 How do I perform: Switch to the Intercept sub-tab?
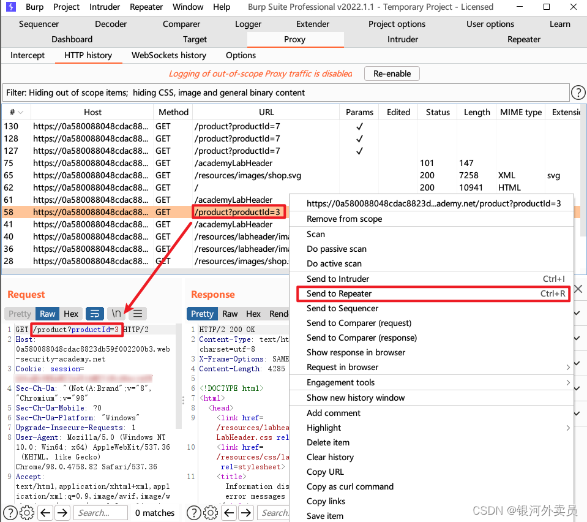28,56
